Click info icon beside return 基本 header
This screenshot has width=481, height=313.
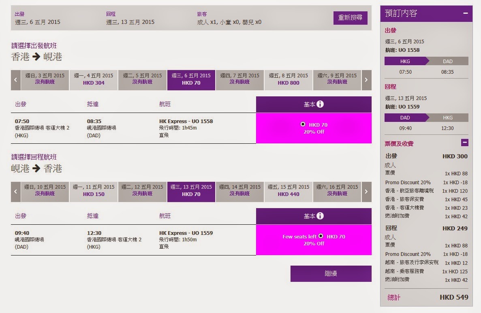click(320, 216)
